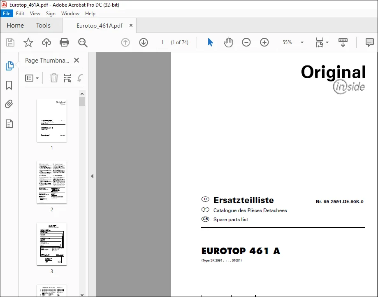This screenshot has width=378, height=297.
Task: Open thumbnail options dropdown menu
Action: 32,78
